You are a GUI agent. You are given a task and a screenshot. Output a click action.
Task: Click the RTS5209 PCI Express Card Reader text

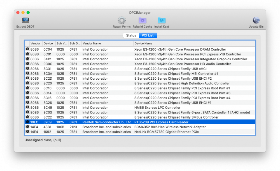[161, 122]
